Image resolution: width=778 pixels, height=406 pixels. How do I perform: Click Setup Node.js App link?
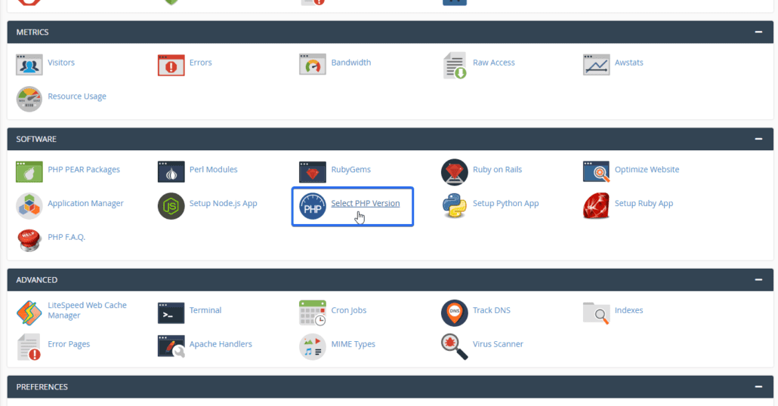(224, 203)
